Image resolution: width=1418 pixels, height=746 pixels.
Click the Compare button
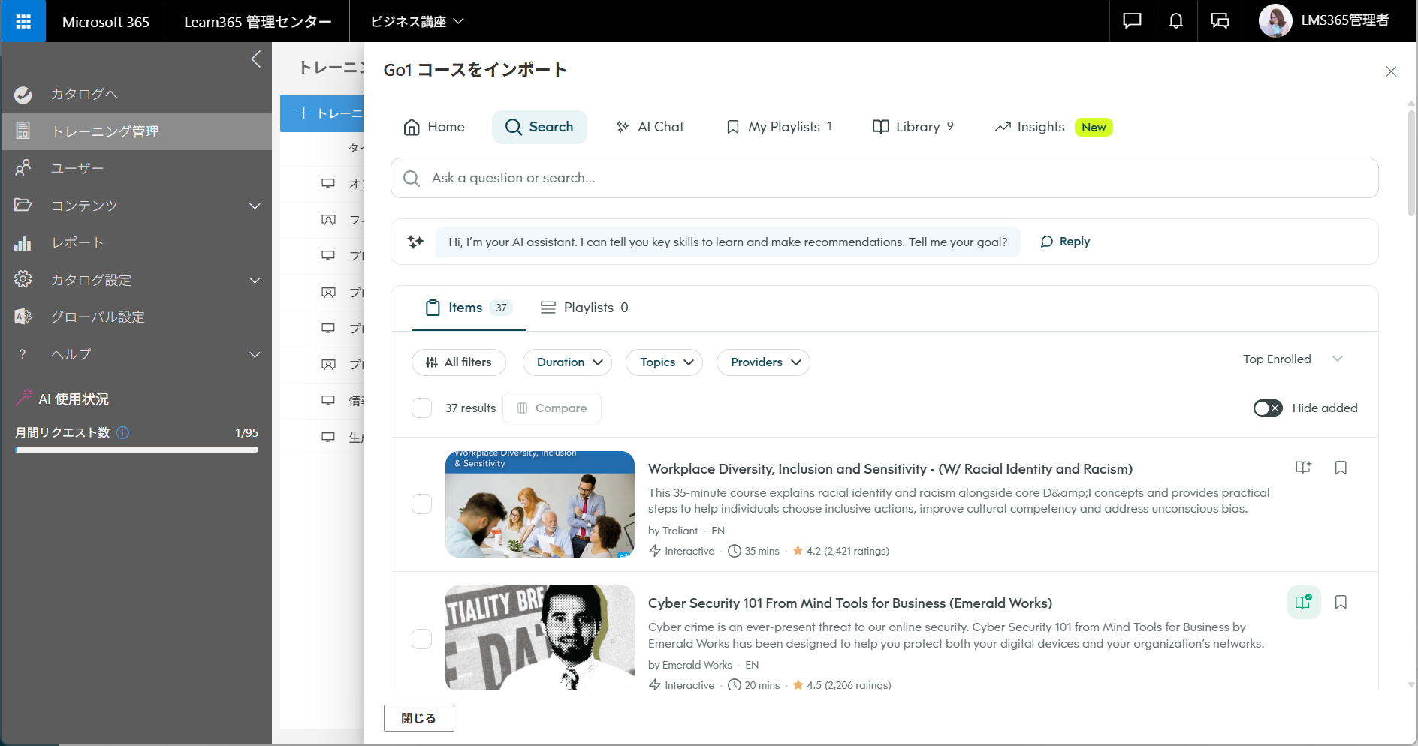click(x=552, y=408)
